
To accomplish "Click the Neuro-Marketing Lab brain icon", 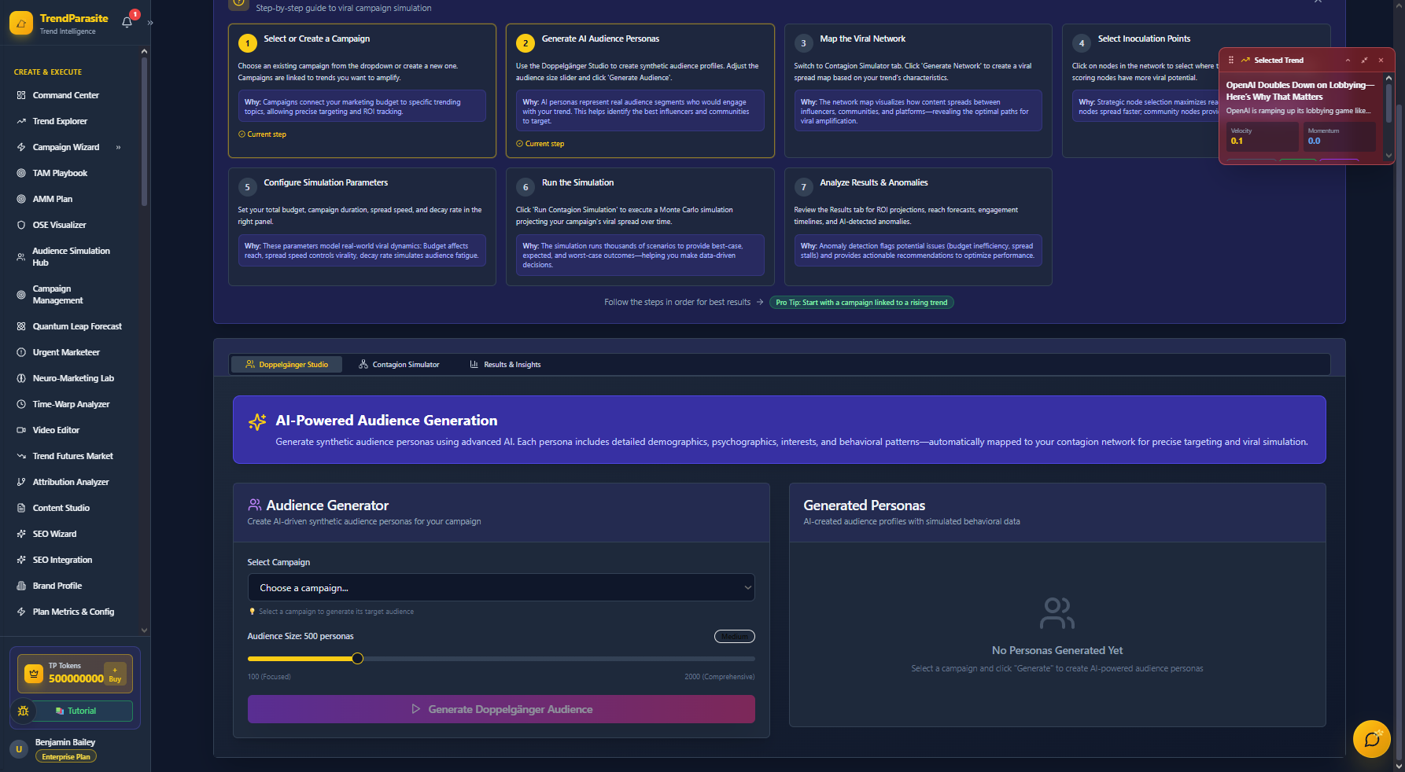I will coord(21,378).
